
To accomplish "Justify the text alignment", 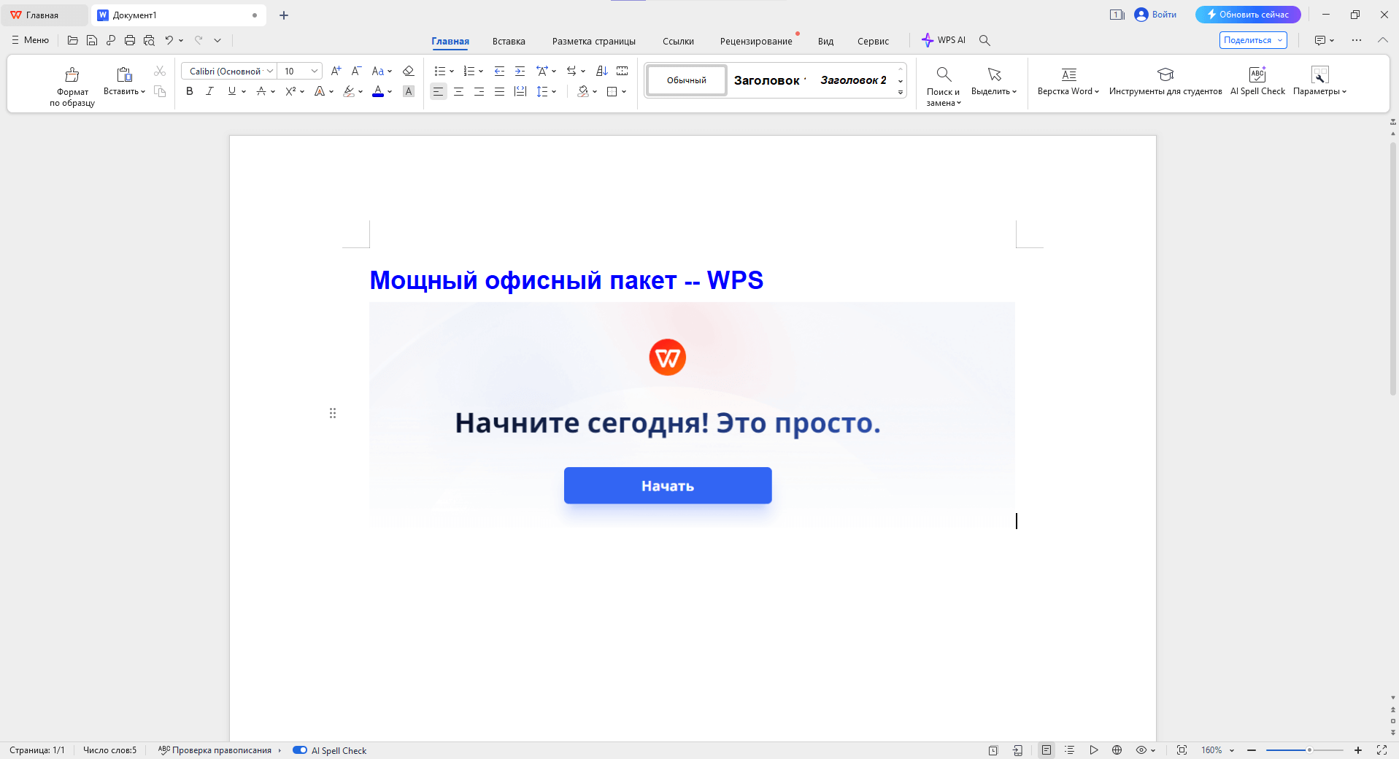I will pyautogui.click(x=499, y=91).
